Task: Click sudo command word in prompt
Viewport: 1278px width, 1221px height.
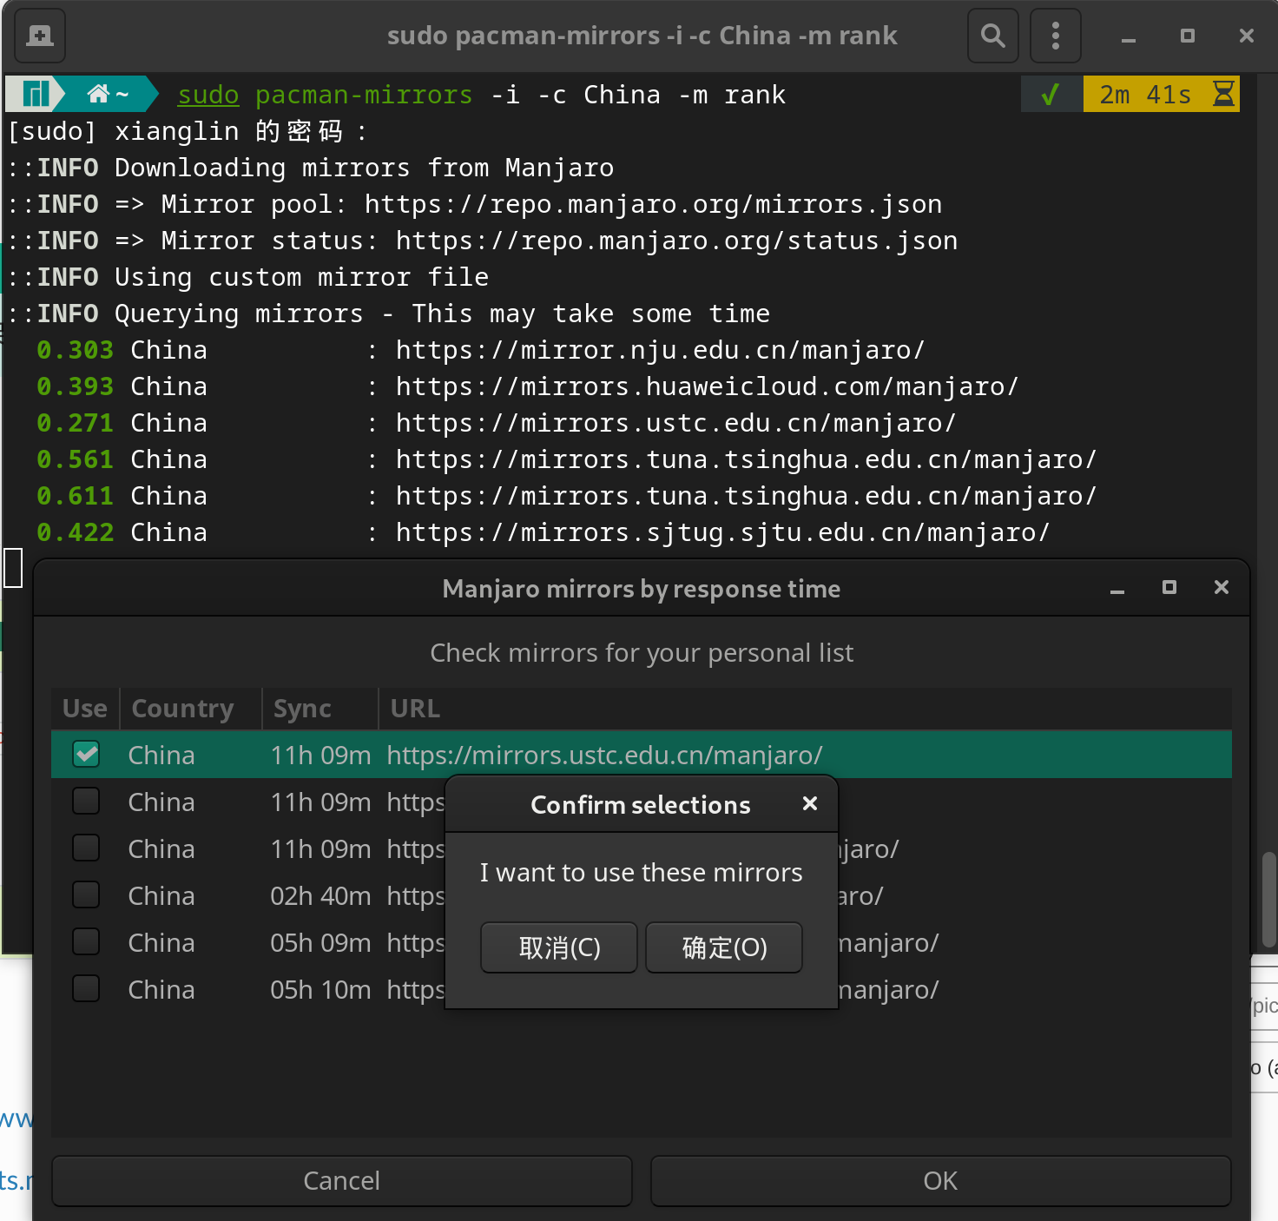Action: point(208,95)
